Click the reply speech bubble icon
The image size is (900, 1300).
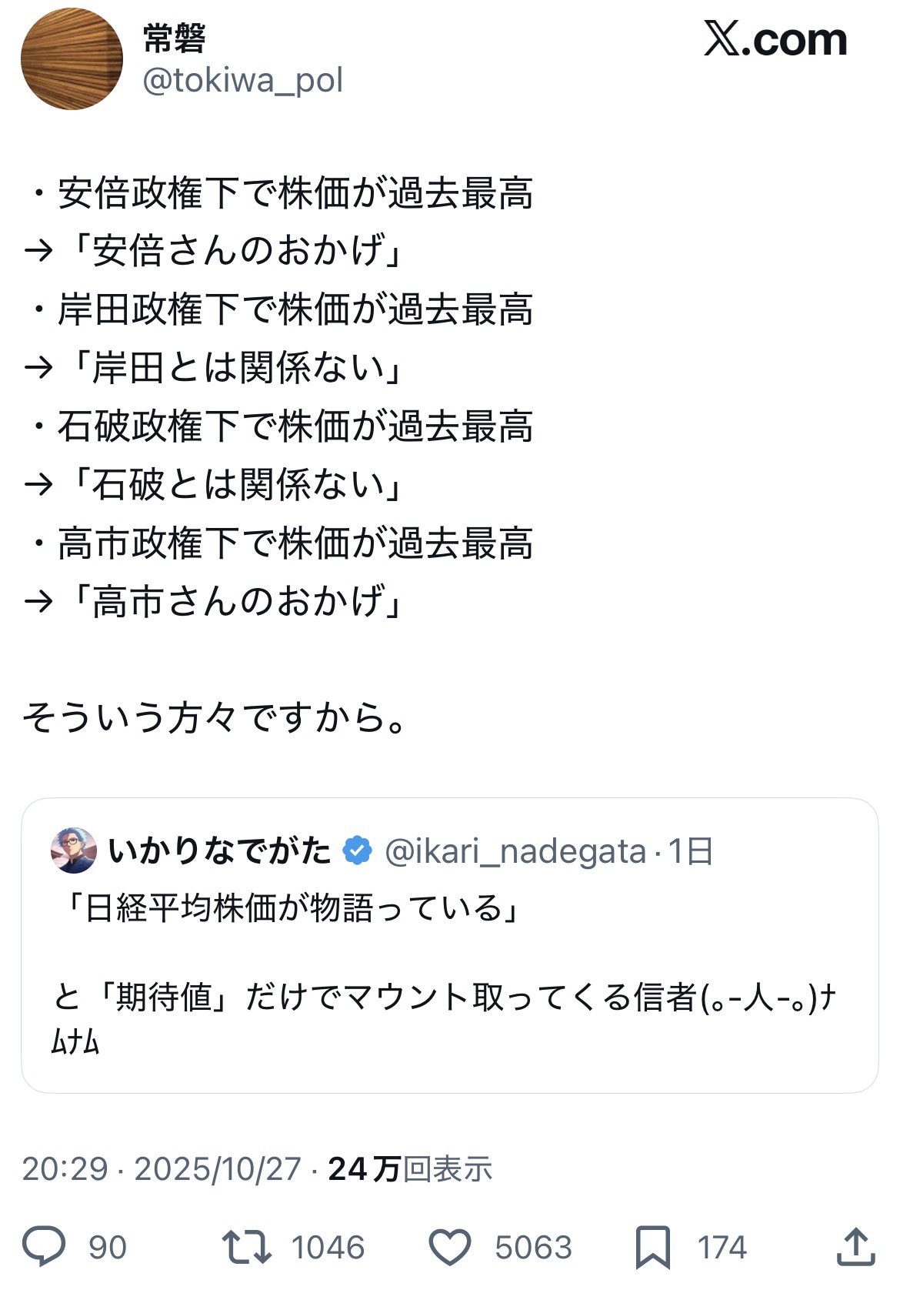point(44,1246)
